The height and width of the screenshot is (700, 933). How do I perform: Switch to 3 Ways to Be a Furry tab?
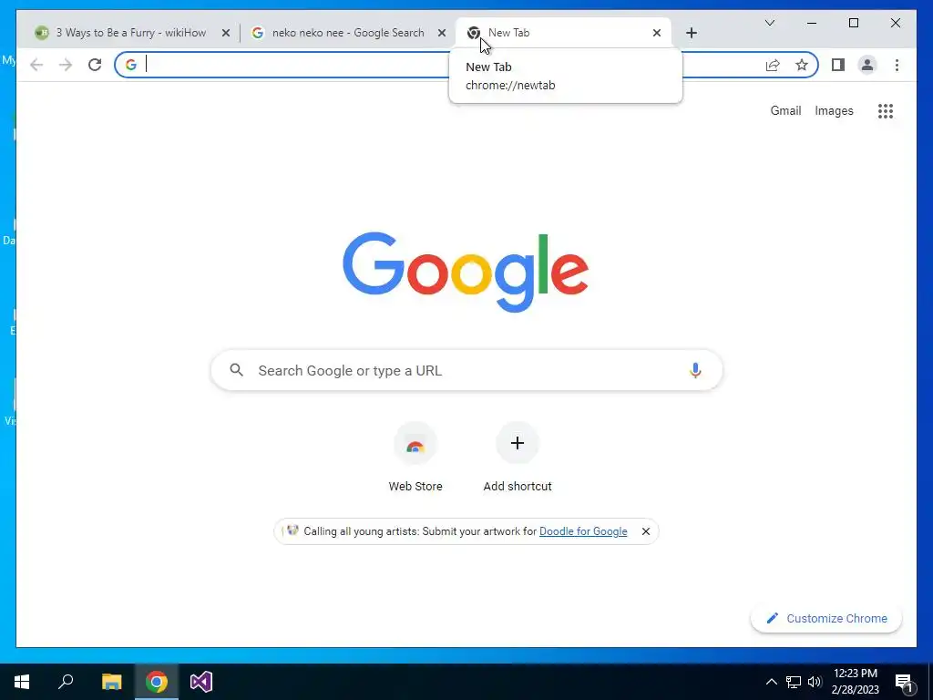coord(131,33)
